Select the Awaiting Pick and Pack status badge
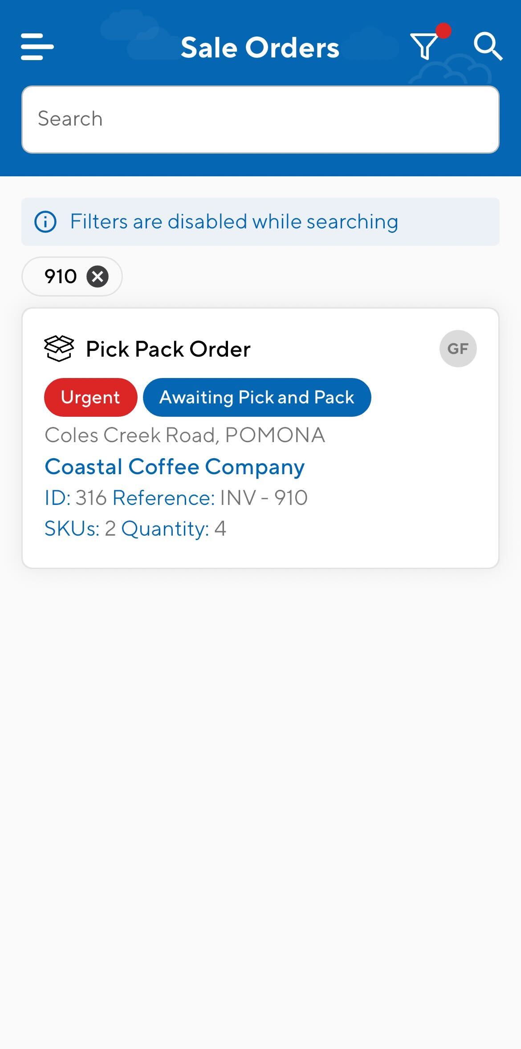Image resolution: width=521 pixels, height=1049 pixels. [x=256, y=397]
